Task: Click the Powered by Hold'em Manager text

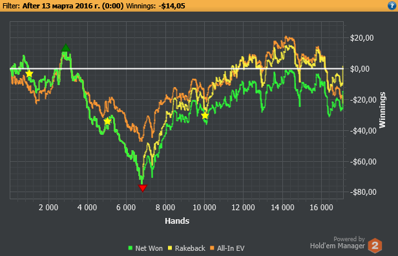Action: click(x=337, y=242)
